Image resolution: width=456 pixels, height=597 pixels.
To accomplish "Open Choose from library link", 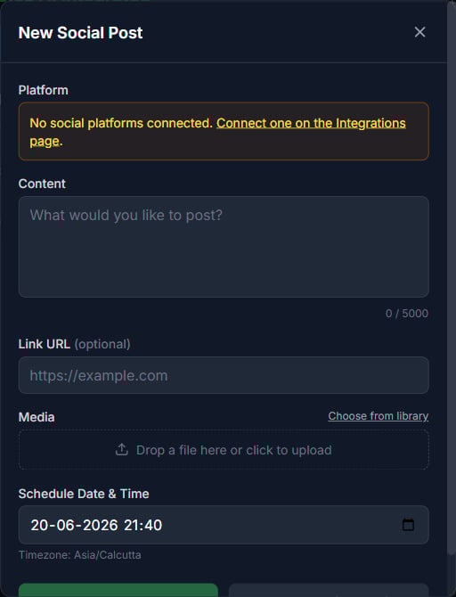I will (x=378, y=416).
